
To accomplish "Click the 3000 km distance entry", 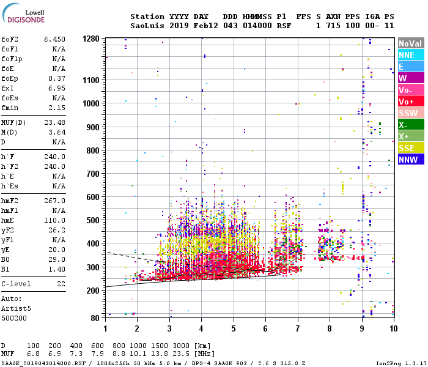I will pyautogui.click(x=181, y=346).
